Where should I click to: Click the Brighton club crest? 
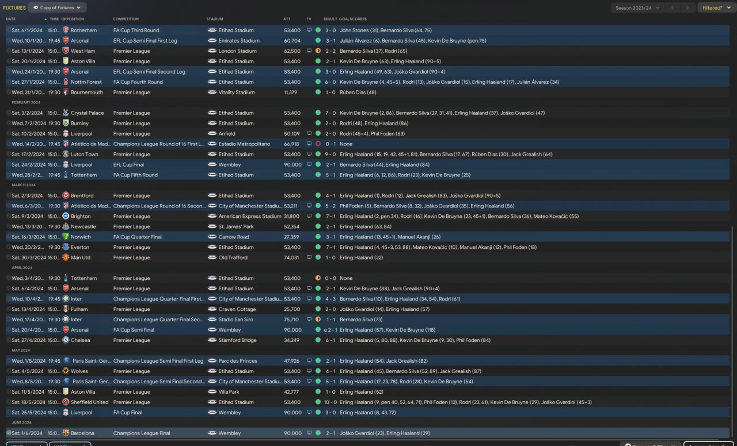click(66, 217)
